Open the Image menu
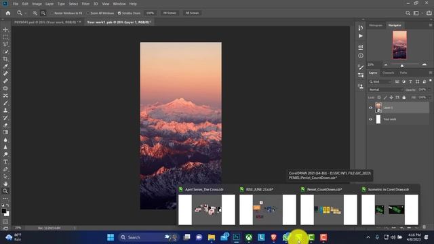 (x=37, y=4)
